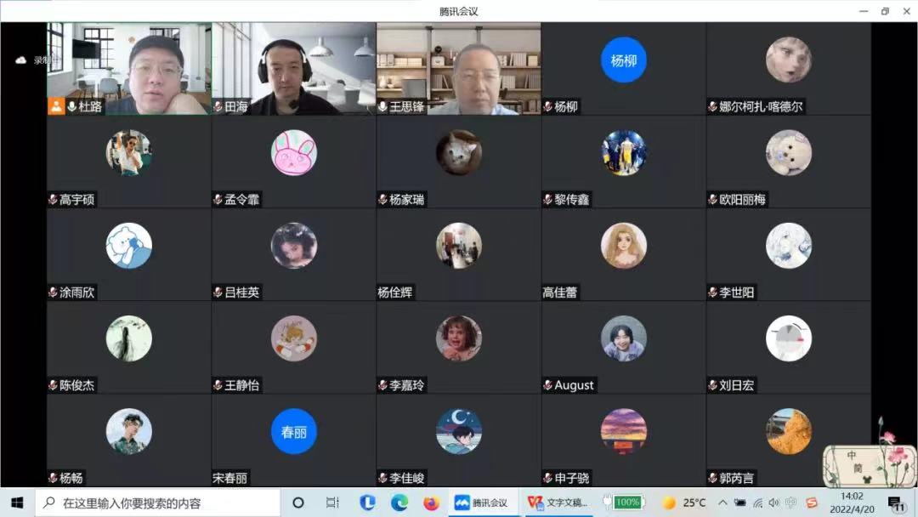The width and height of the screenshot is (918, 517).
Task: Select 杜路's video tile
Action: coord(128,68)
